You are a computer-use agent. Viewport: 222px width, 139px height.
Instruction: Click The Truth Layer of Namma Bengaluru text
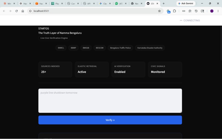coord(60,33)
